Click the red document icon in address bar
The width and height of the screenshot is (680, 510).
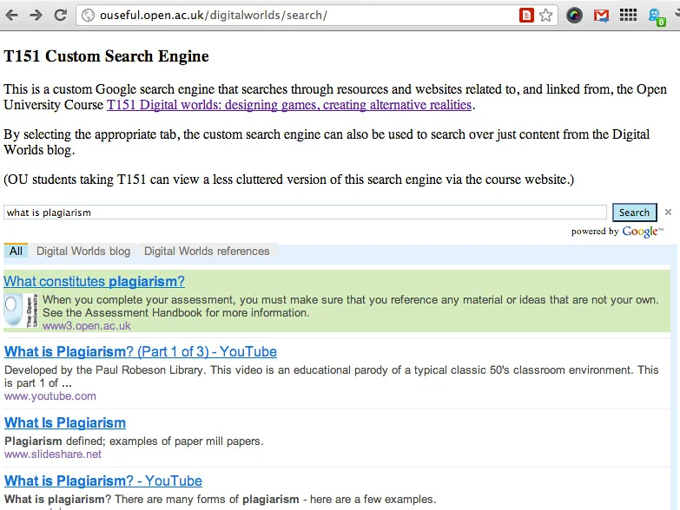(x=526, y=15)
